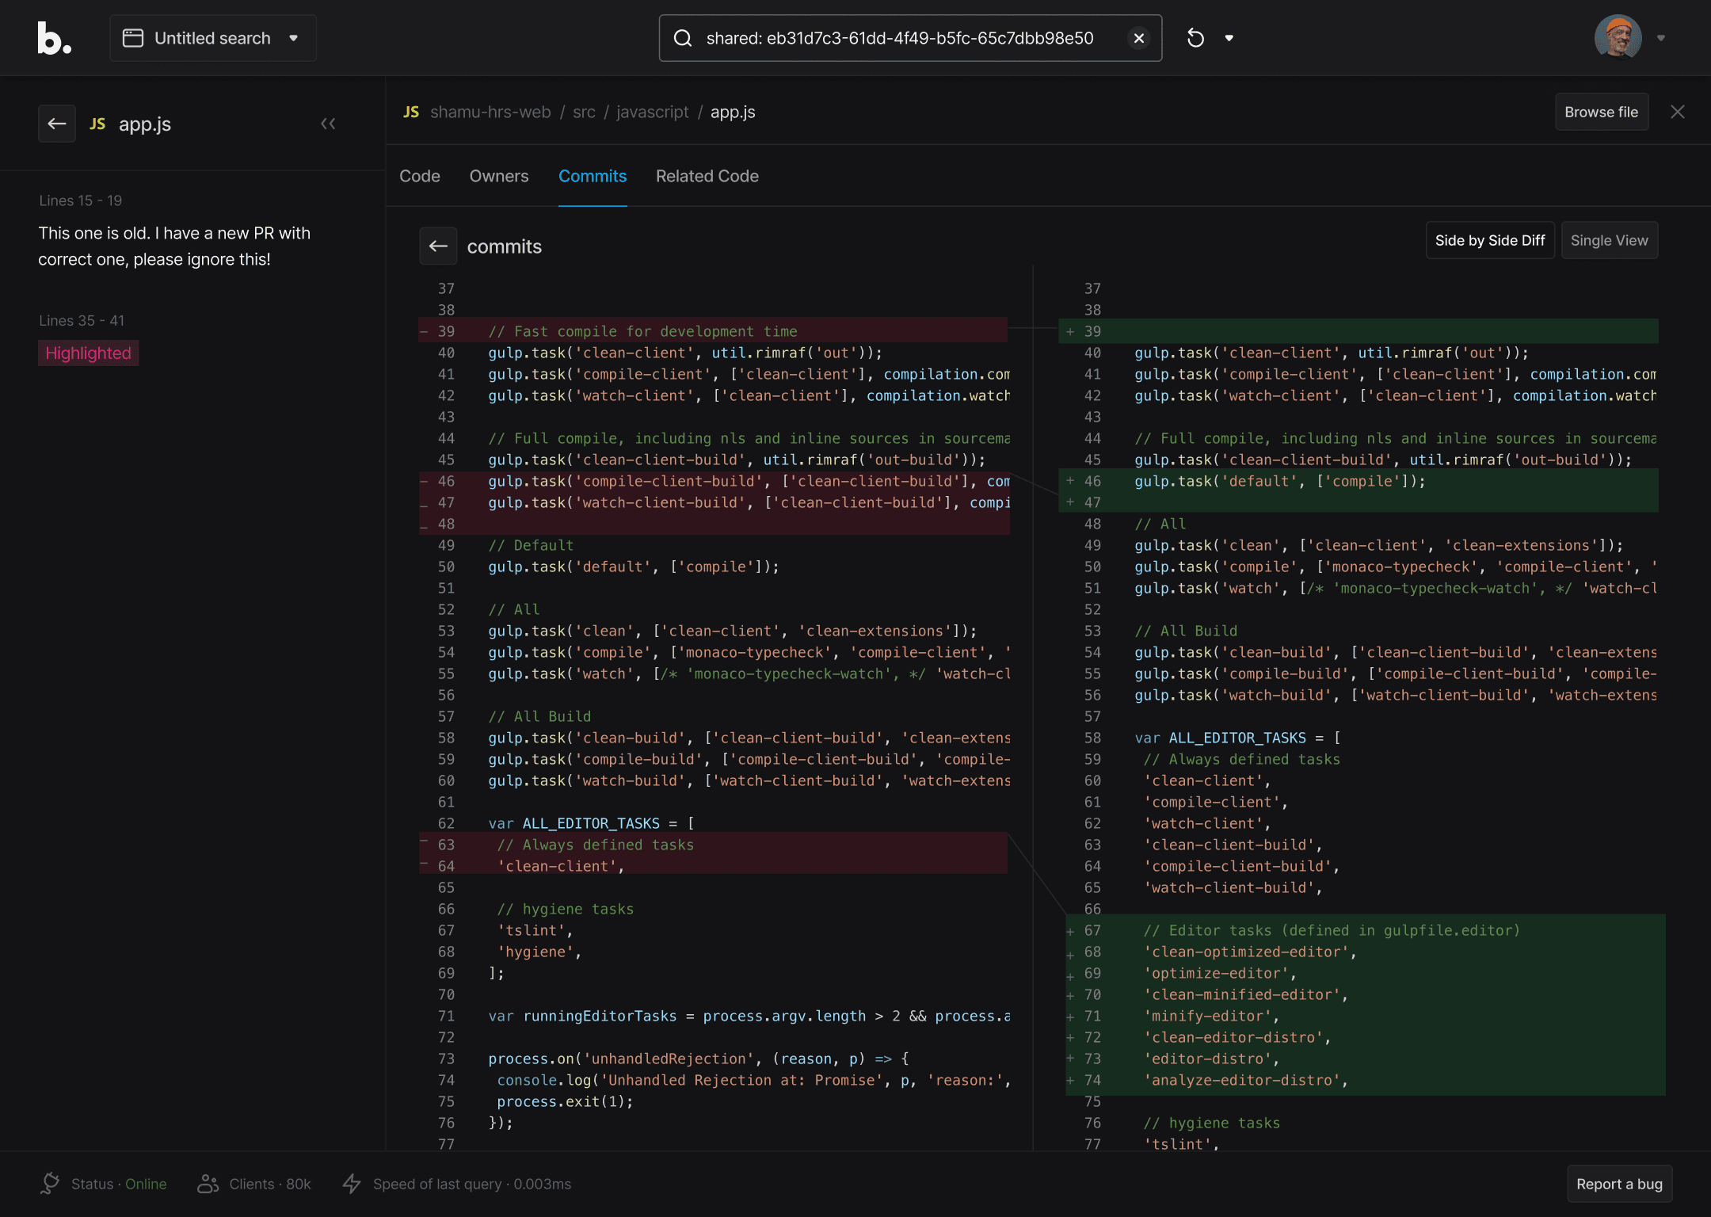Select Side by Side Diff view
Screen dimensions: 1711x1217
[x=1490, y=240]
